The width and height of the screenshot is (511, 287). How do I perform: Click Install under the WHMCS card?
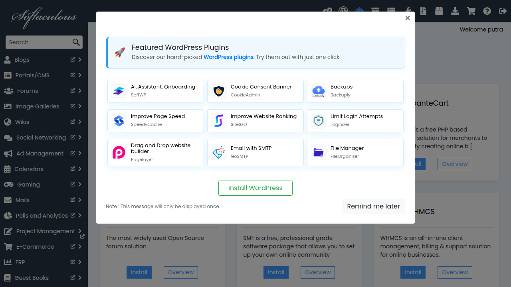pyautogui.click(x=413, y=272)
